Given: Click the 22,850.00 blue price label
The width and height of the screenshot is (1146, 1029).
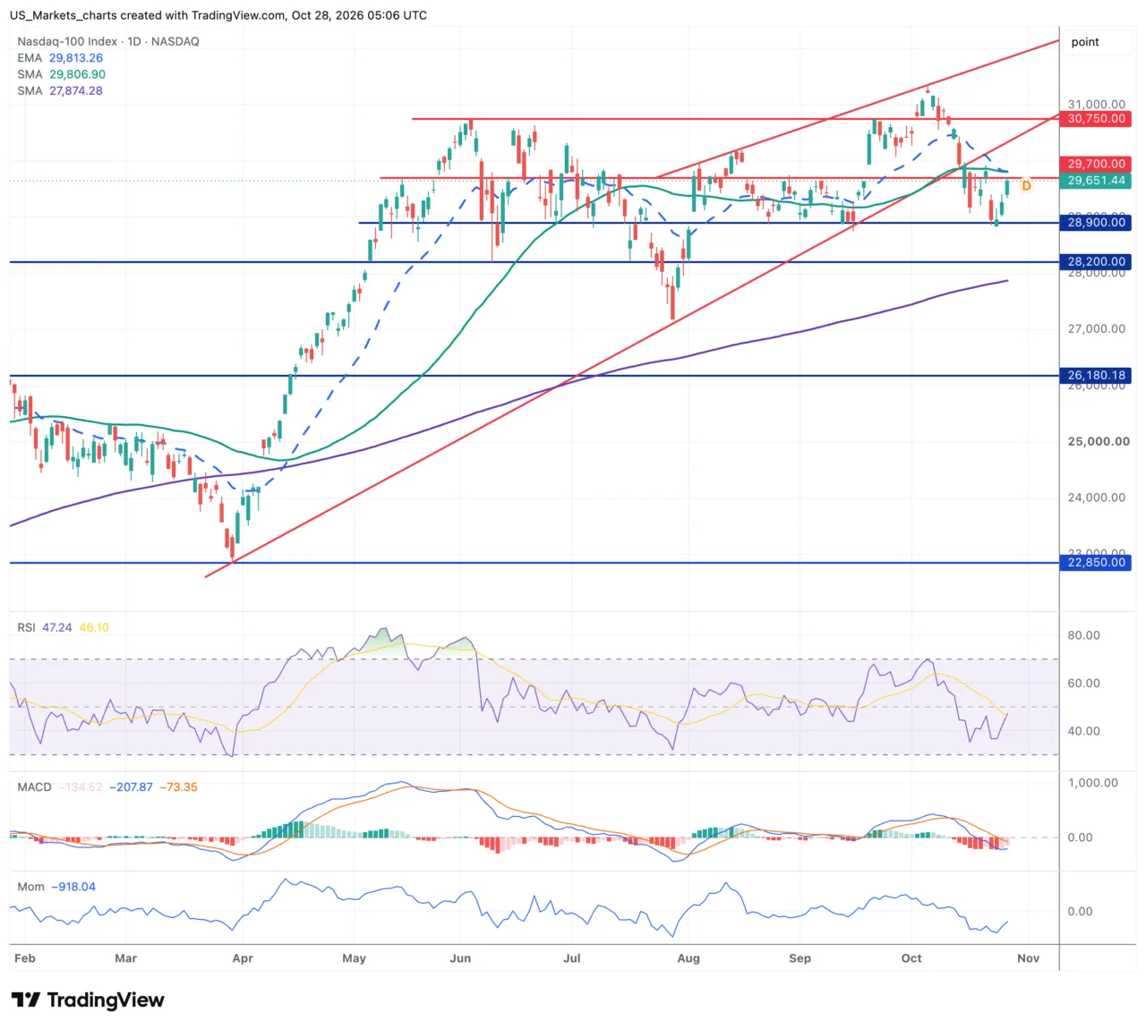Looking at the screenshot, I should 1096,563.
